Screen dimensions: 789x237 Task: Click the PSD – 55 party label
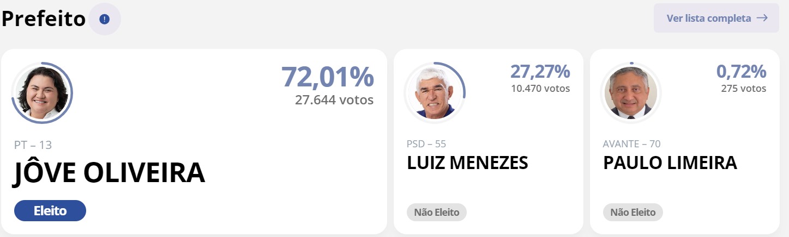pos(426,144)
